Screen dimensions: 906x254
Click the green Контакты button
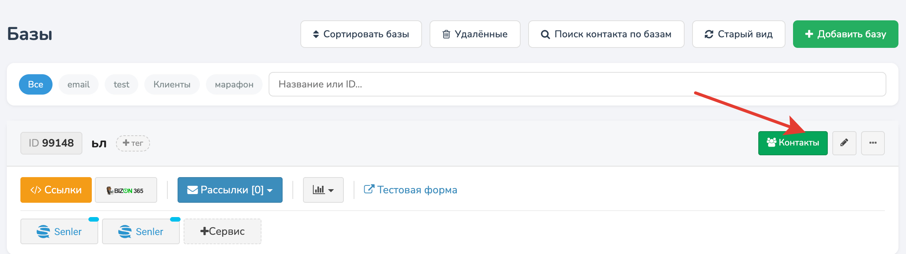pyautogui.click(x=793, y=143)
